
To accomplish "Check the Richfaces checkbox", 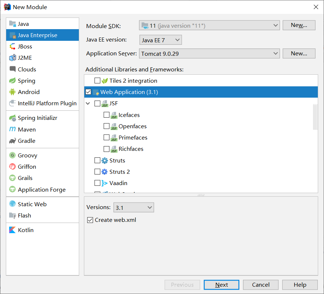I will (107, 149).
